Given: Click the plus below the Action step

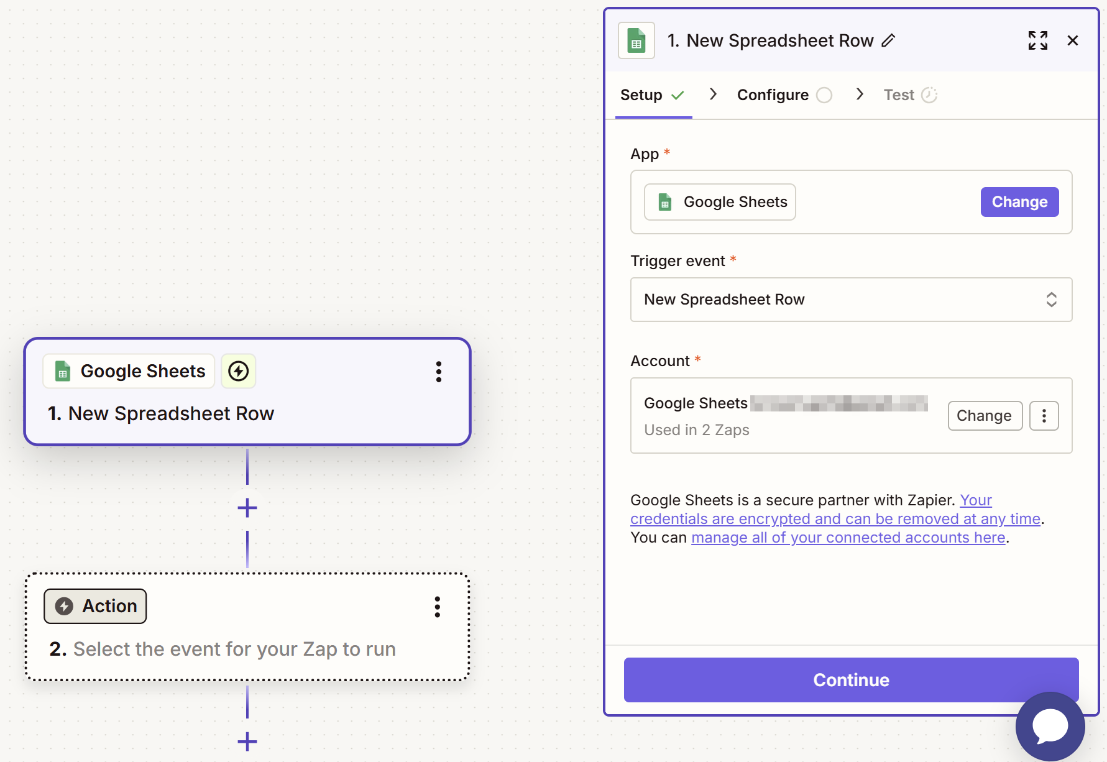Looking at the screenshot, I should (247, 741).
